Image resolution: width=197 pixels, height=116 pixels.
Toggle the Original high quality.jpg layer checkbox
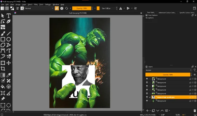click(150, 97)
